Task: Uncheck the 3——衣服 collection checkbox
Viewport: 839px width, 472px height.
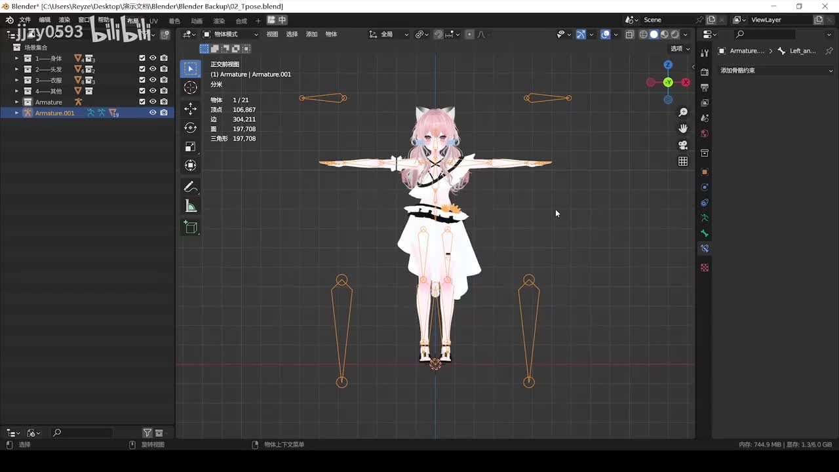Action: tap(142, 80)
